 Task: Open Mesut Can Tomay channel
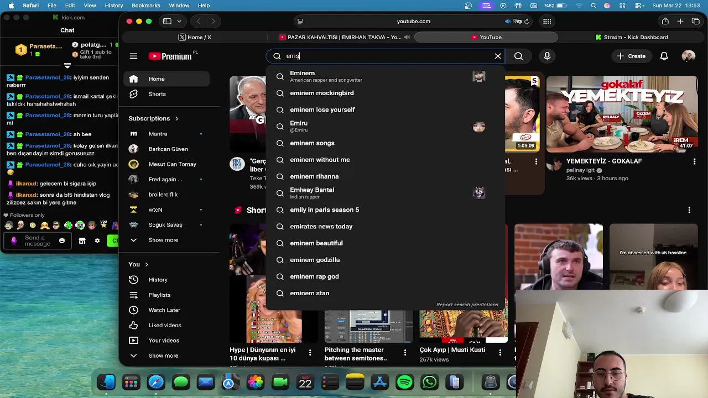click(166, 164)
